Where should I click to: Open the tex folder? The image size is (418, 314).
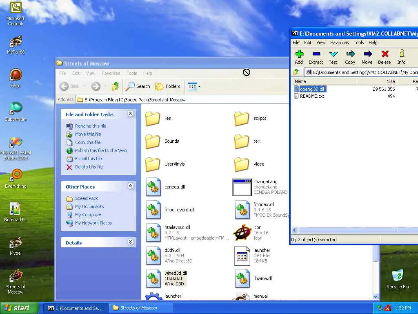pos(247,141)
